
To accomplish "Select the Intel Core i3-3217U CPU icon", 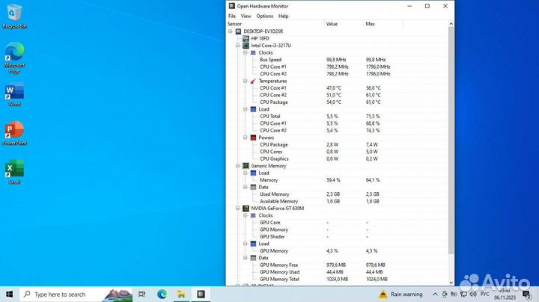I will point(246,46).
